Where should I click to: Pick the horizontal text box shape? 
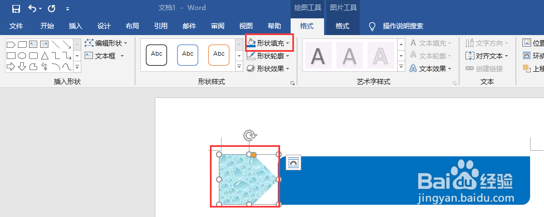[33, 45]
